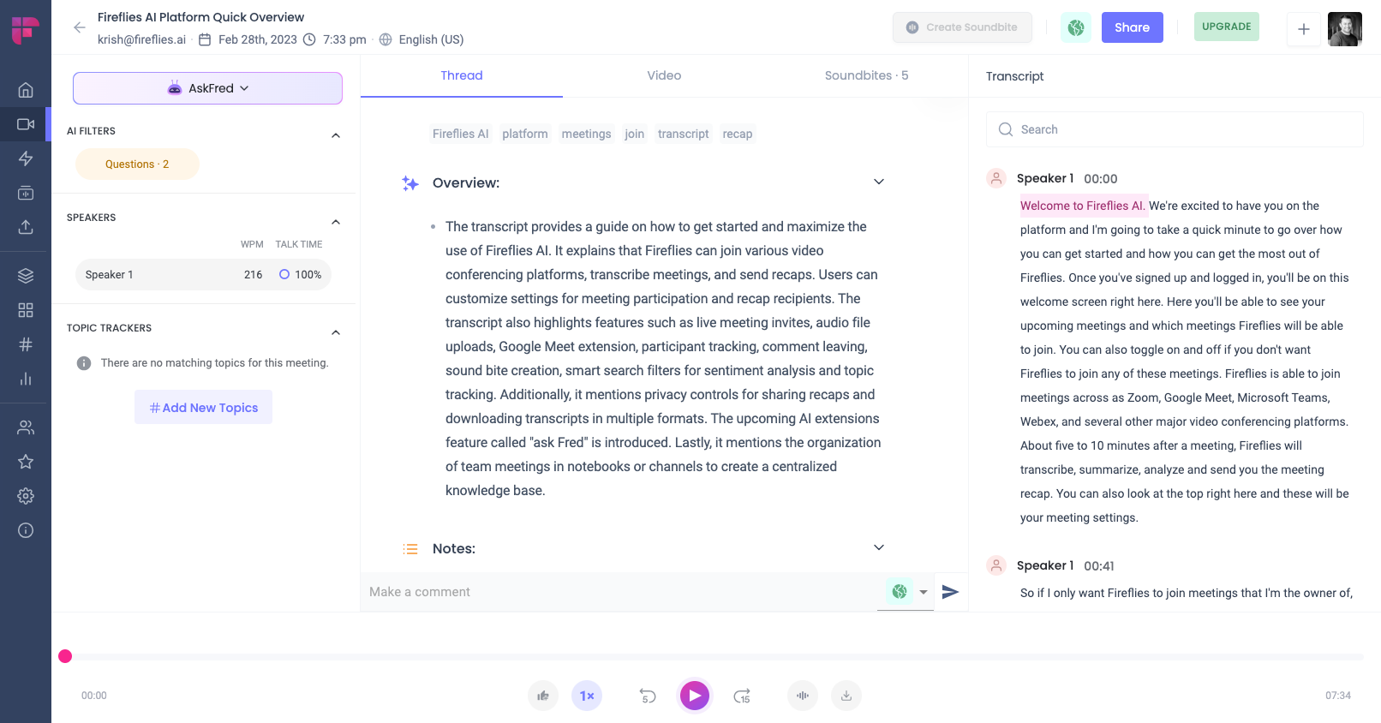Screen dimensions: 1381x723
Task: Jump to transcript timestamp 00:41
Action: pyautogui.click(x=1099, y=566)
